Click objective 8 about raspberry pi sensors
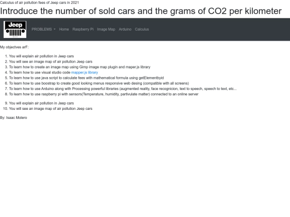Viewport: 290px width, 217px height. 104,94
